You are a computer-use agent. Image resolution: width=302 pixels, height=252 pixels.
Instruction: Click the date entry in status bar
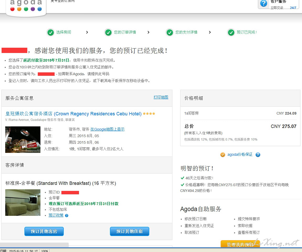tap(19, 251)
